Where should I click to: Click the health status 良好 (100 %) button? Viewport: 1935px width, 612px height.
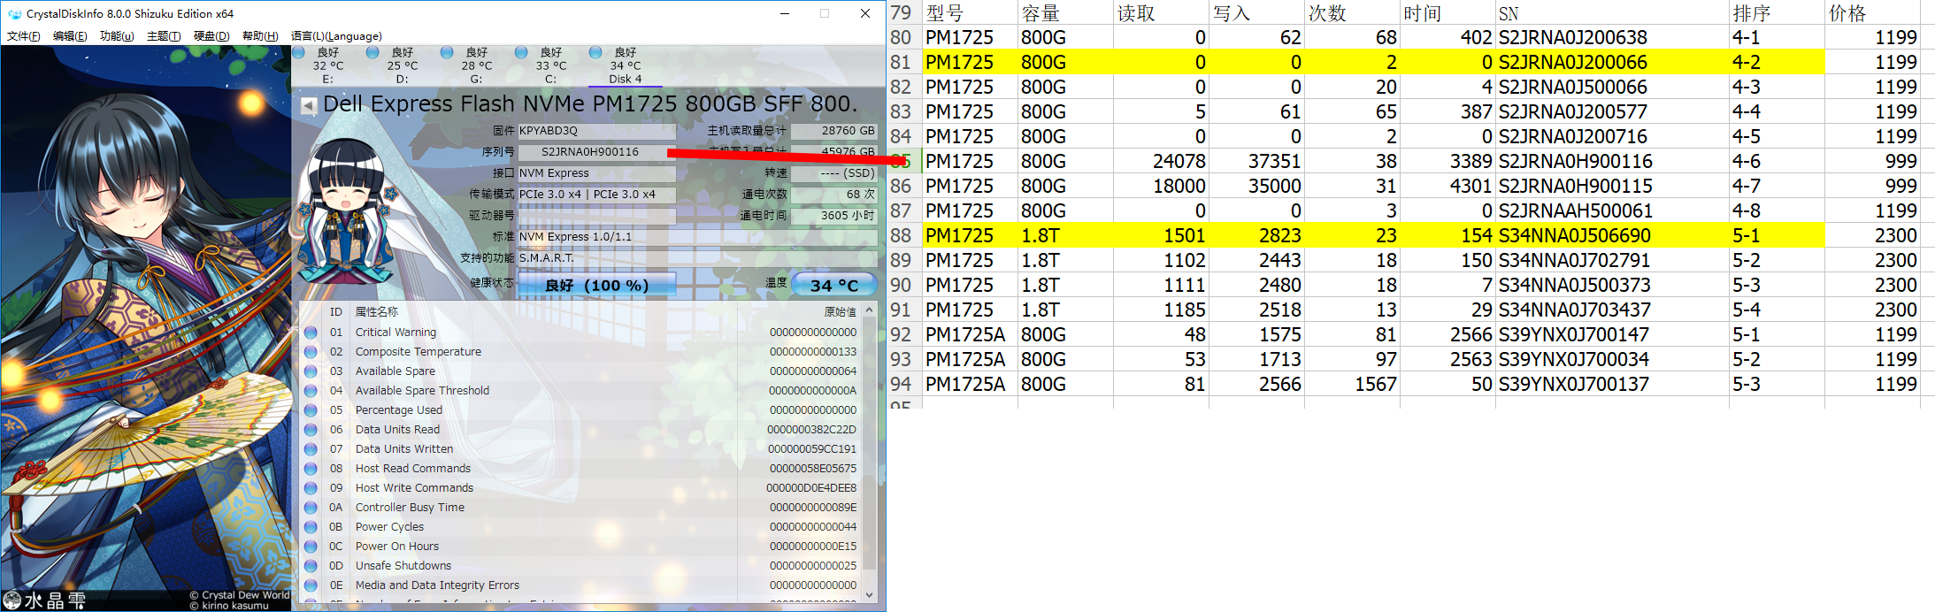[x=597, y=285]
